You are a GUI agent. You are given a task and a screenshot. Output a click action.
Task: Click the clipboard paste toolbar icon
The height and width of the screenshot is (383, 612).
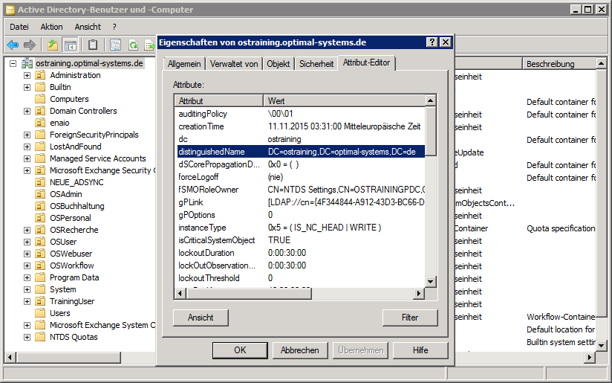coord(93,45)
